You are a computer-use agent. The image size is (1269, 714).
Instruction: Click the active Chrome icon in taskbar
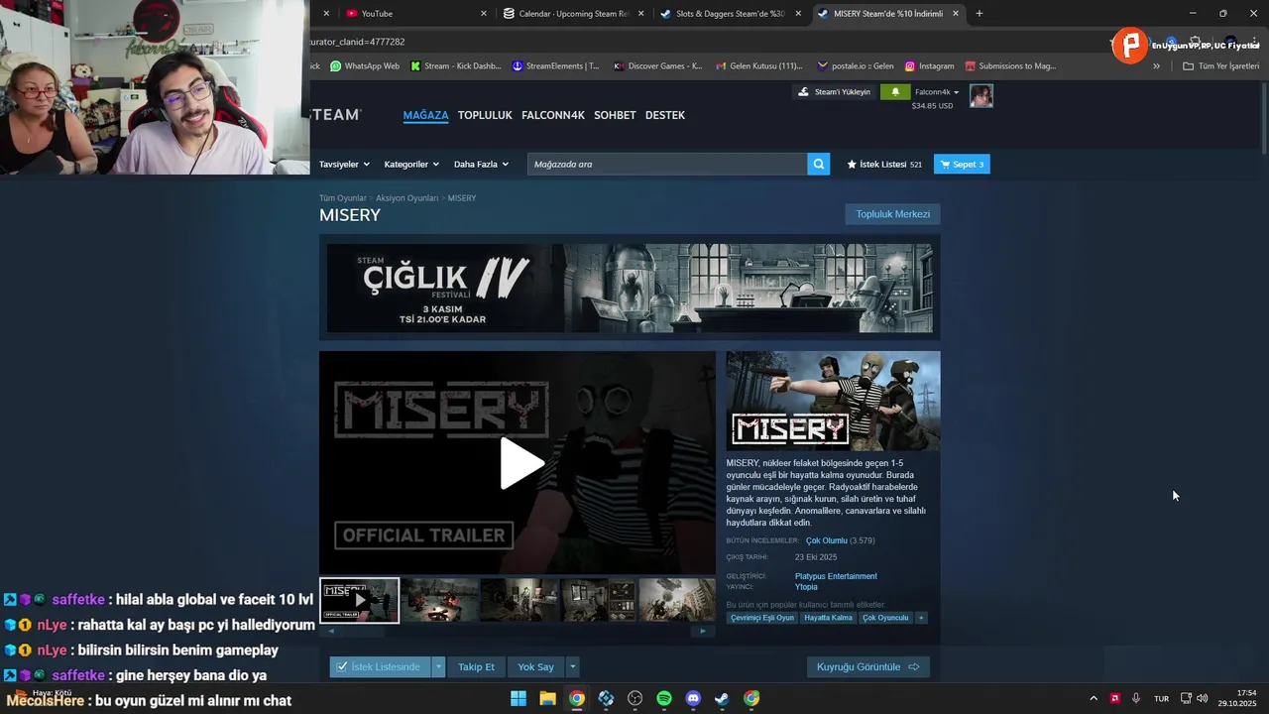(576, 698)
